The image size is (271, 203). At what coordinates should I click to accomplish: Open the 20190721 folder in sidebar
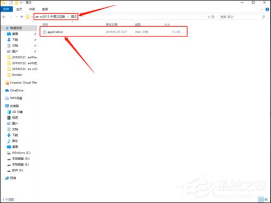click(22, 57)
